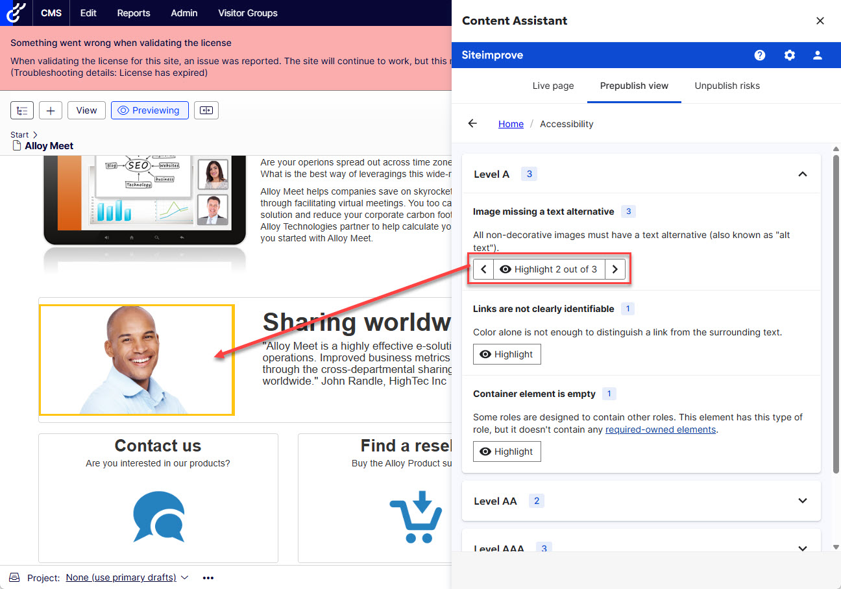Viewport: 841px width, 589px height.
Task: Click the back arrow above the breadcrumb
Action: pyautogui.click(x=472, y=123)
